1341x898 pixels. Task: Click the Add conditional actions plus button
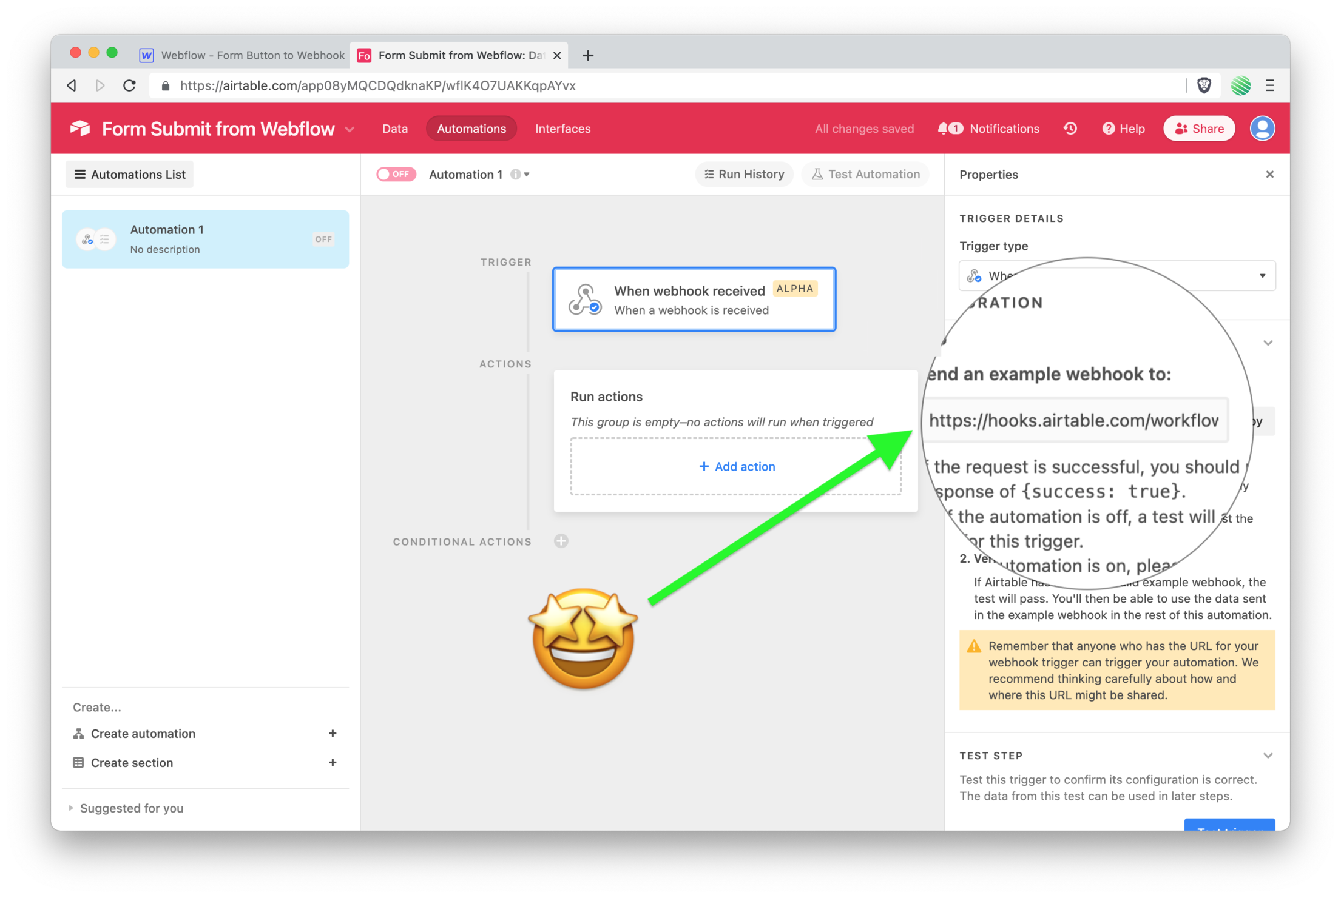[562, 541]
